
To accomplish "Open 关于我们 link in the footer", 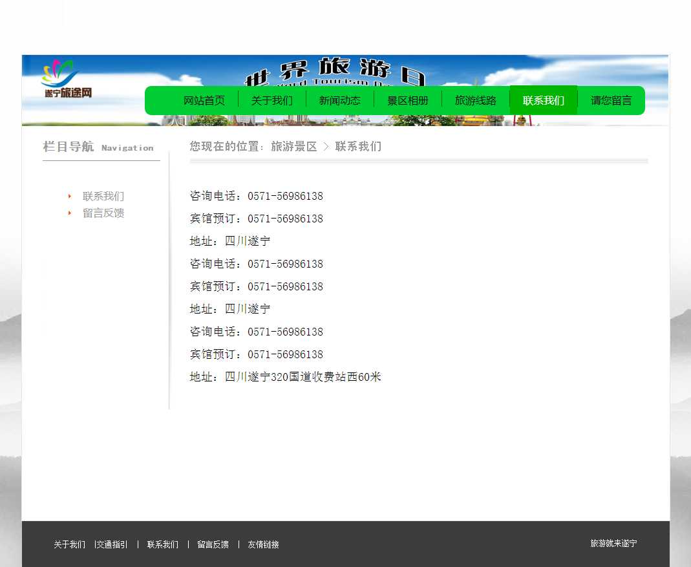I will (x=69, y=545).
